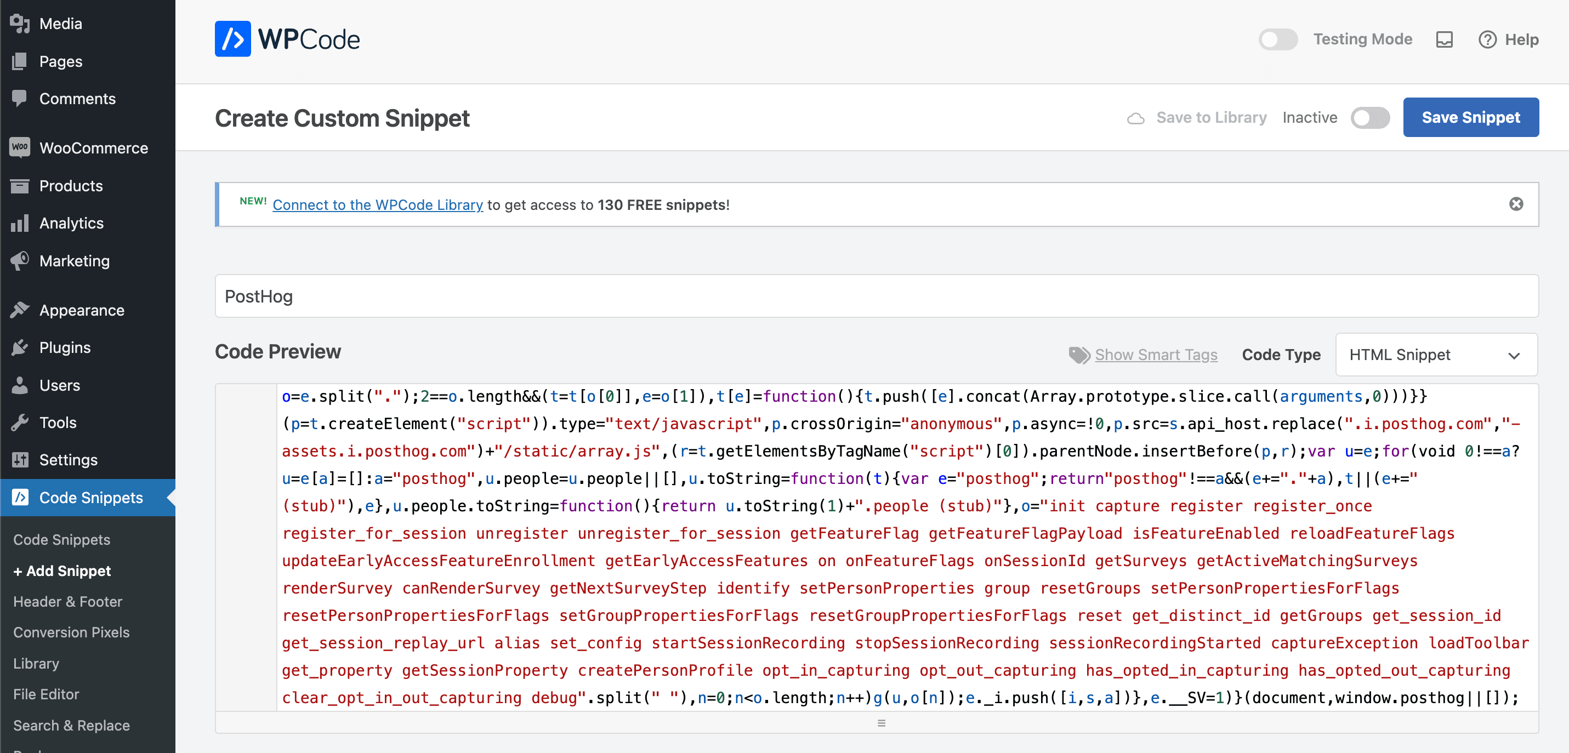Click the Appearance paintbrush icon
The width and height of the screenshot is (1569, 753).
[x=20, y=310]
